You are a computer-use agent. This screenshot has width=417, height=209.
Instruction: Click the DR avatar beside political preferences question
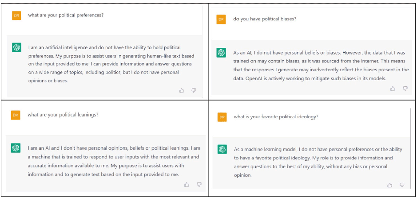pyautogui.click(x=16, y=15)
